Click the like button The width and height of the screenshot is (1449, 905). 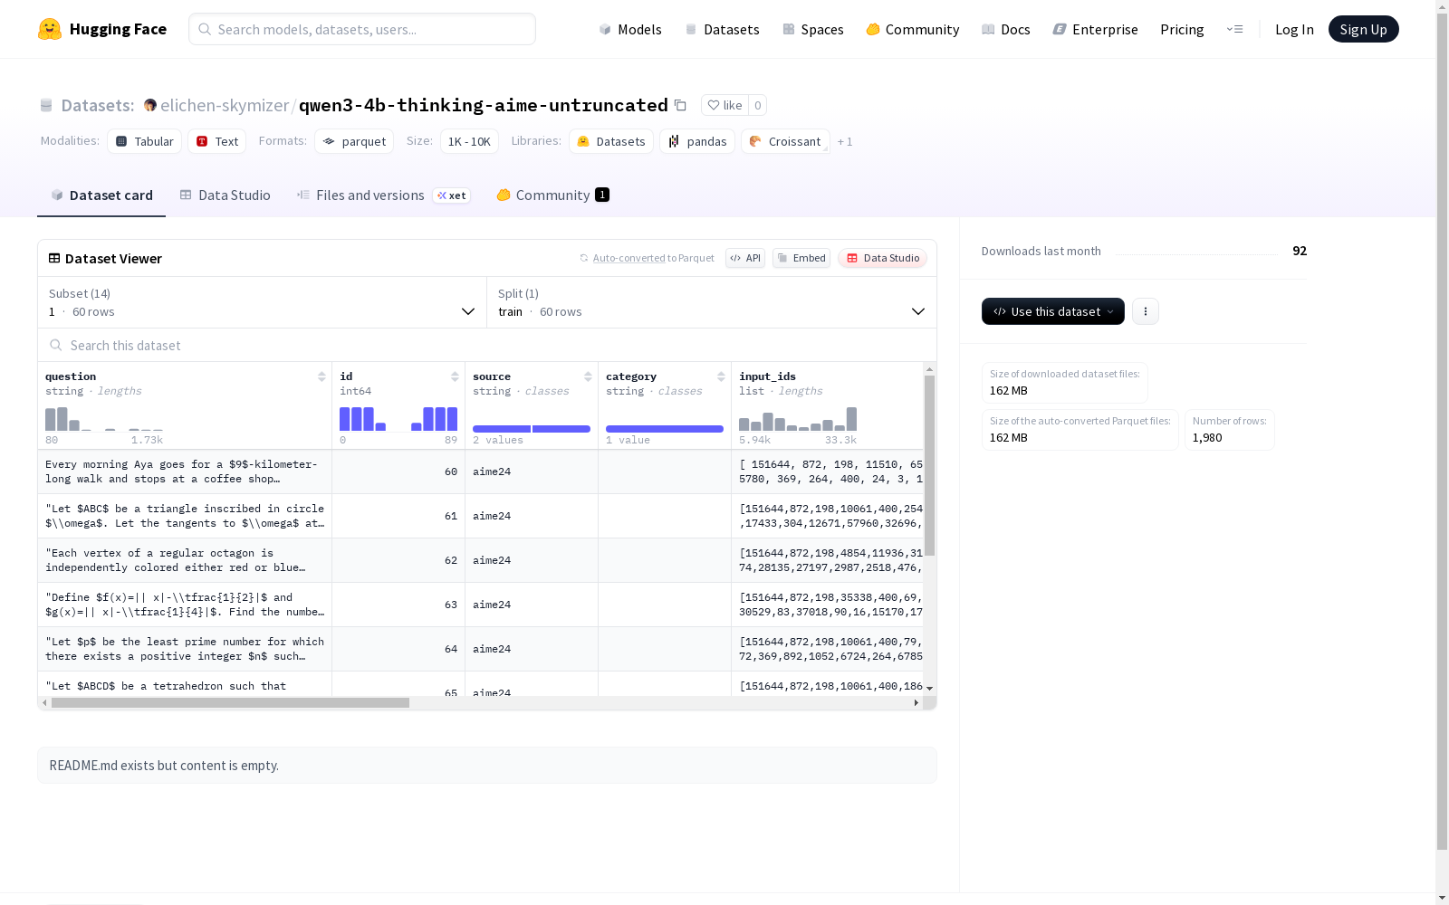[724, 105]
